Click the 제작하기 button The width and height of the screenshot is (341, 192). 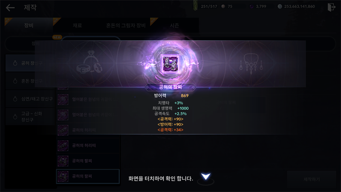click(312, 179)
